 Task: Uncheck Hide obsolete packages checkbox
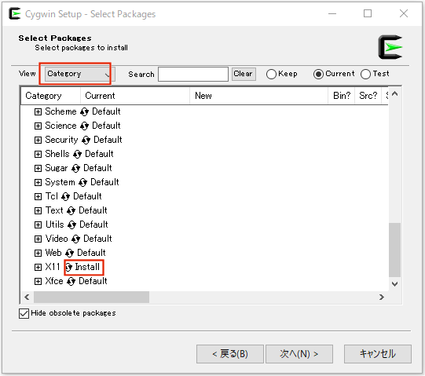24,313
